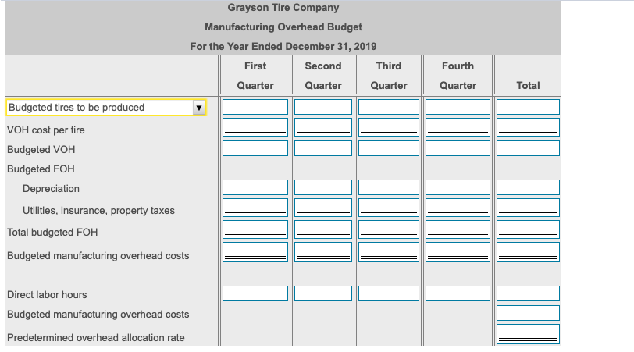
Task: Click Total Direct labor hours field
Action: coord(528,293)
